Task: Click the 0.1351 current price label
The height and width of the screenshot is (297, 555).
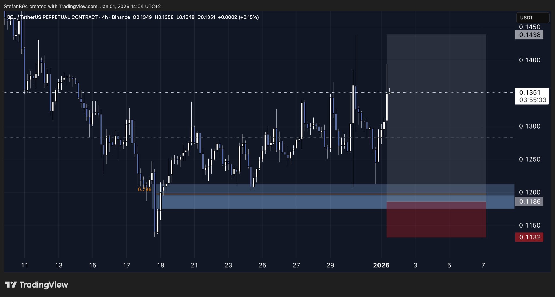Action: click(x=530, y=92)
